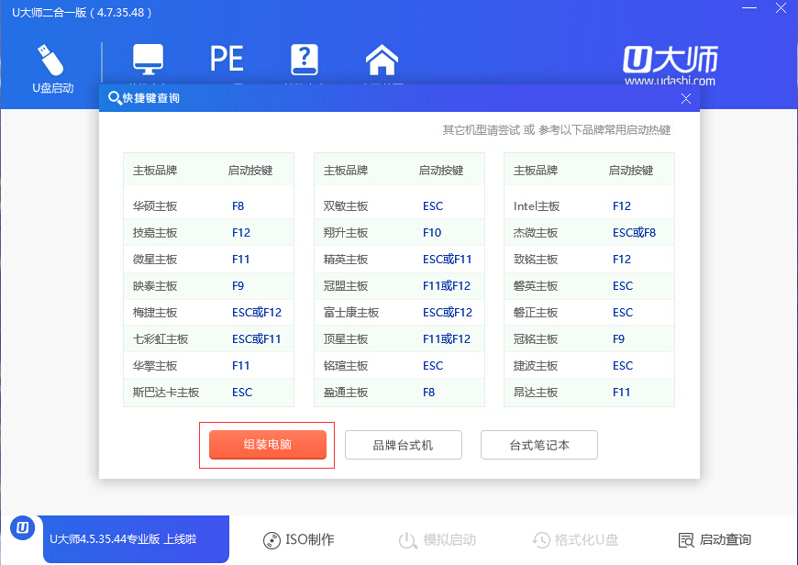Minimize the U大师 main window

tap(749, 8)
